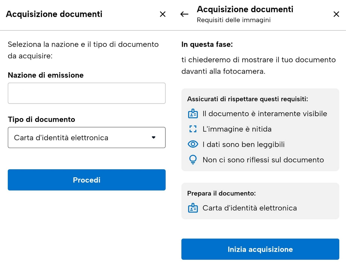346x273 pixels.
Task: Click the 'Il documento è interamente visibile' text
Action: click(x=265, y=114)
